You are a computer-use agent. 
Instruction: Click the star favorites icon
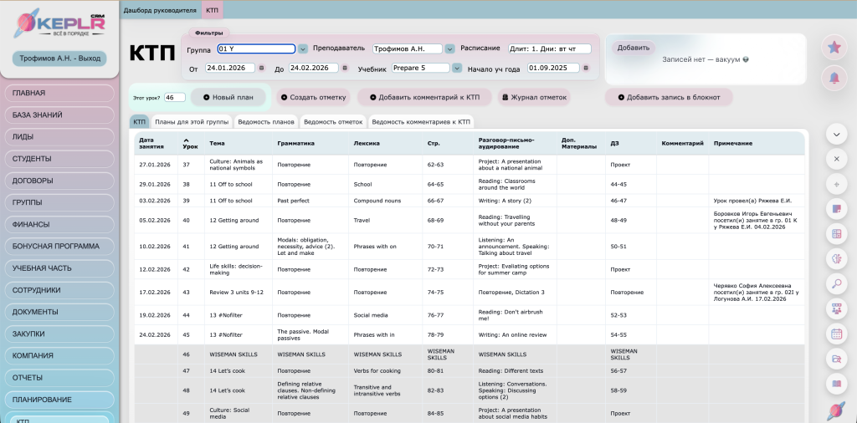pyautogui.click(x=834, y=48)
